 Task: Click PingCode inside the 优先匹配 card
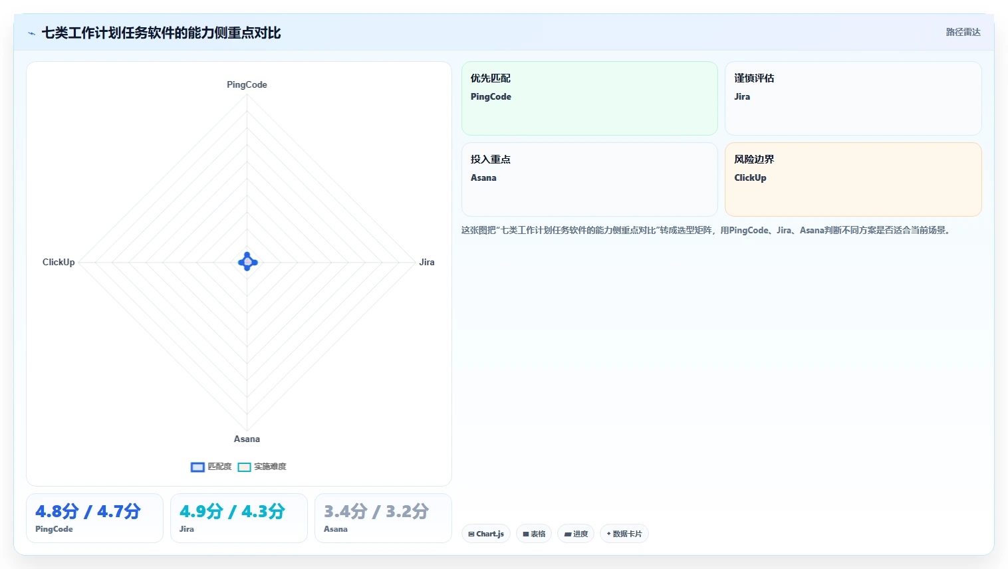pyautogui.click(x=491, y=96)
